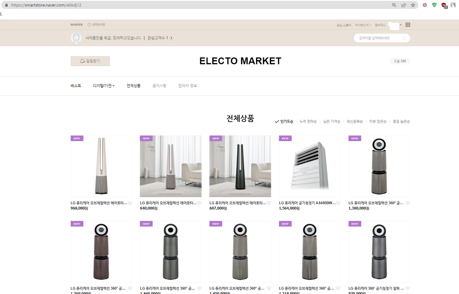
Task: Click the 1,564,000원 price text
Action: tap(289, 208)
